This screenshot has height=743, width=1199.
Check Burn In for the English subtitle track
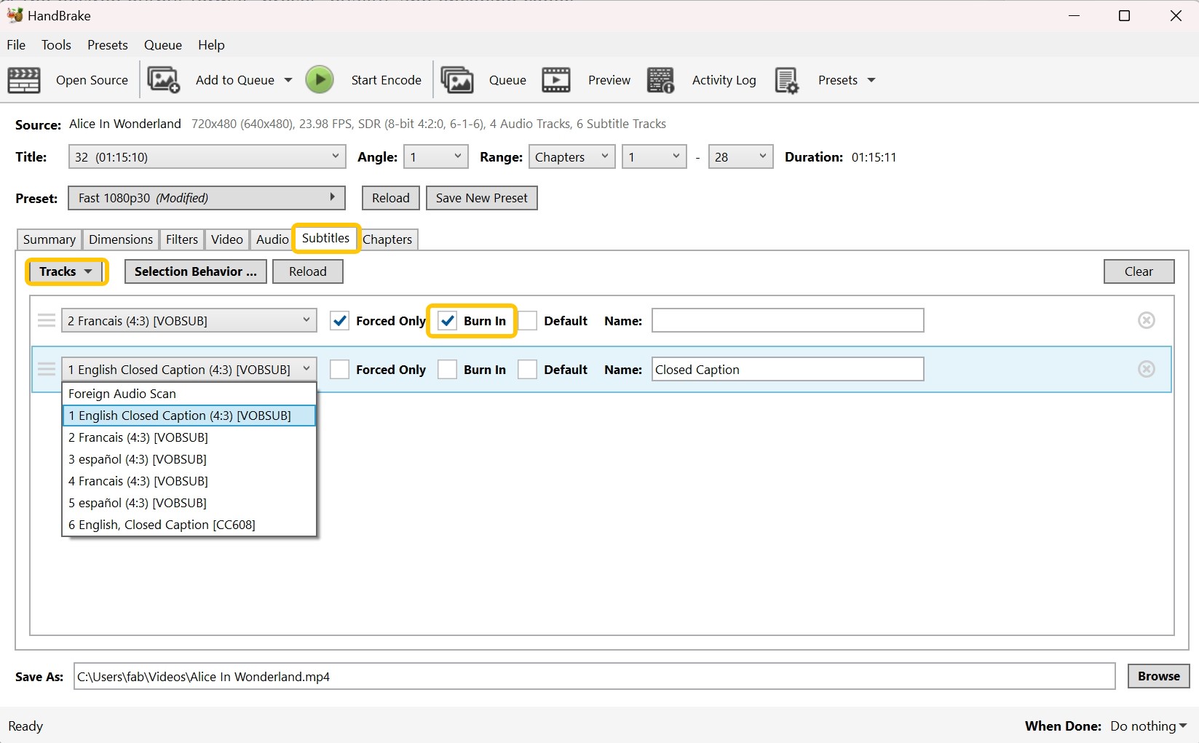tap(447, 369)
